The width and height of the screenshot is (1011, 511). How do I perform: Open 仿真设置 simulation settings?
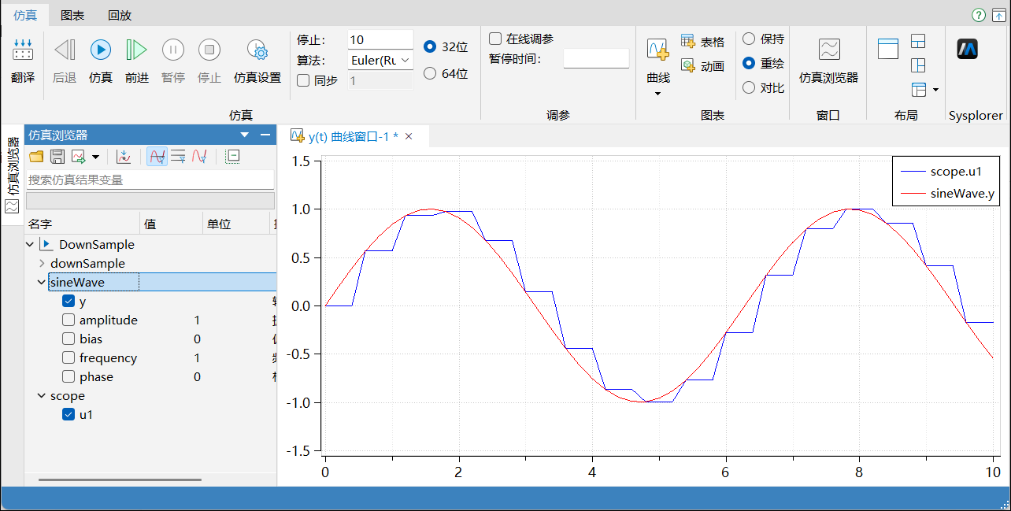pos(257,50)
